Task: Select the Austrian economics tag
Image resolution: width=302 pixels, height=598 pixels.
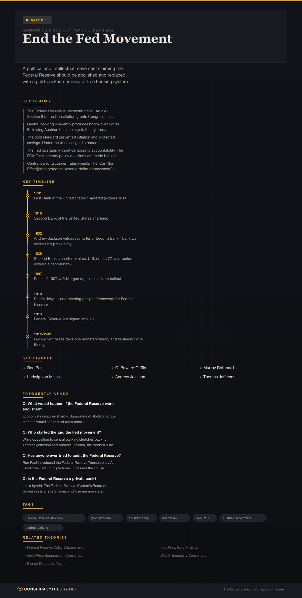Action: click(242, 518)
